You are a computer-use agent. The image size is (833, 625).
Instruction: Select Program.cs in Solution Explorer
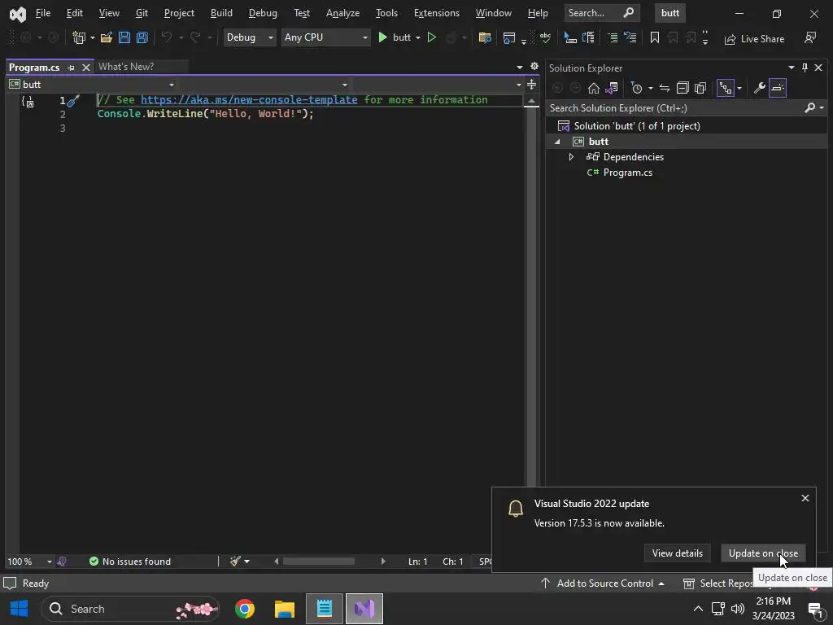tap(627, 173)
